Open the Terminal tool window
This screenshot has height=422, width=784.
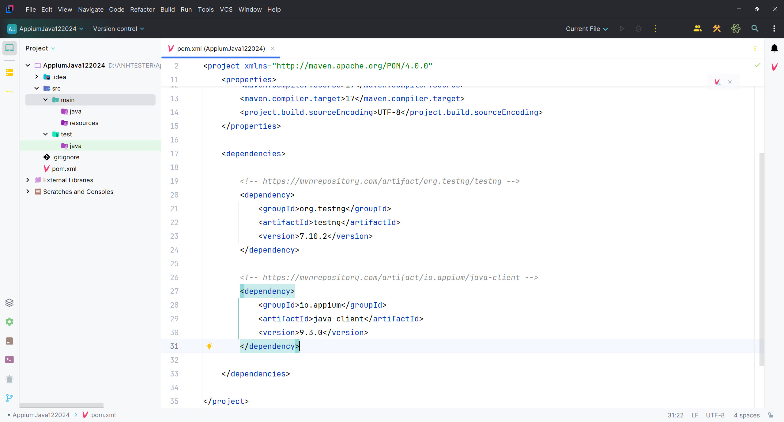[9, 360]
